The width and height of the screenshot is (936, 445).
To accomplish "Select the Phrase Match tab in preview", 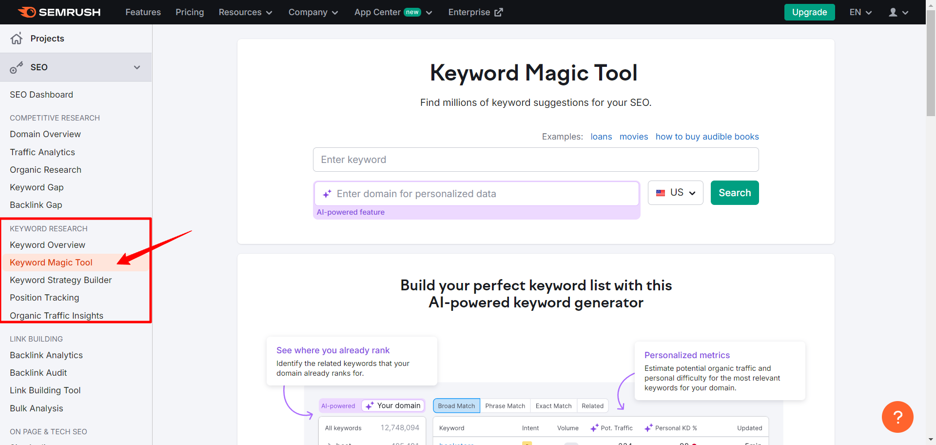I will pos(505,406).
